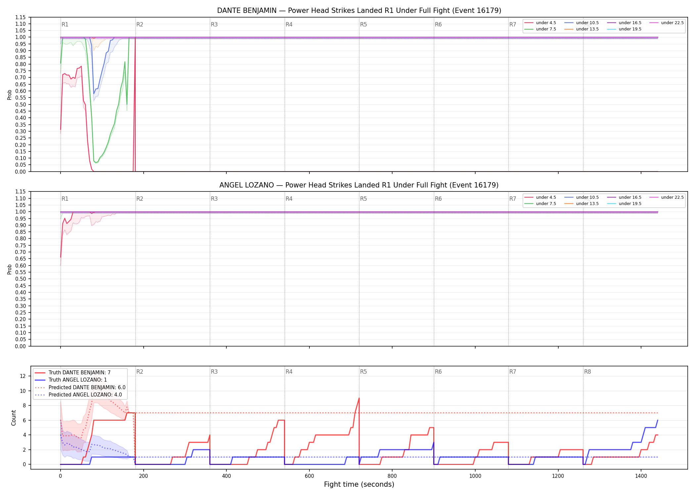Click the x-axis tick label 1400
The image size is (695, 496).
(641, 476)
